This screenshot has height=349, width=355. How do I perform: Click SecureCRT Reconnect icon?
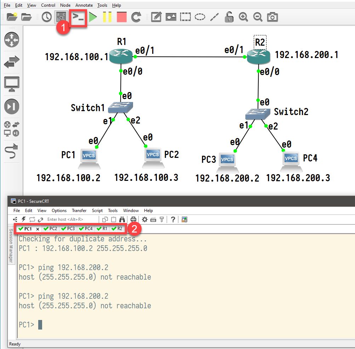coord(32,219)
